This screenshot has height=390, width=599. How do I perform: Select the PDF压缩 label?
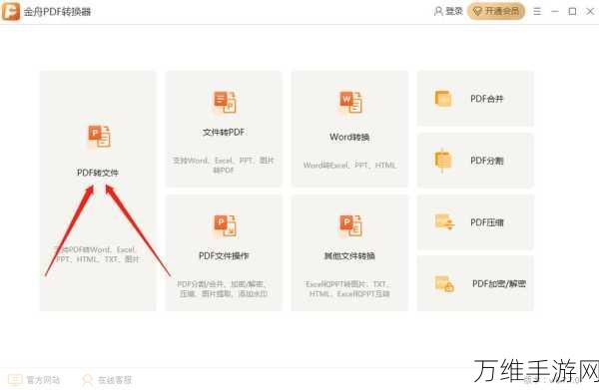pyautogui.click(x=487, y=222)
